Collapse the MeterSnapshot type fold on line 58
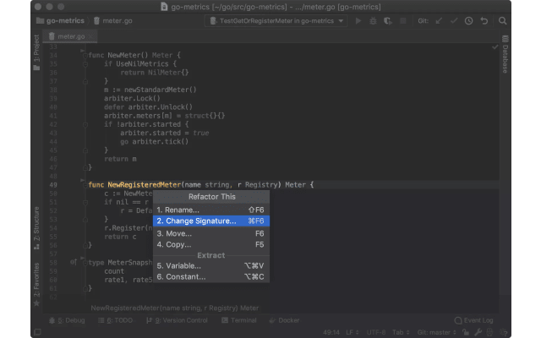Screen dimensions: 541x338 85,263
